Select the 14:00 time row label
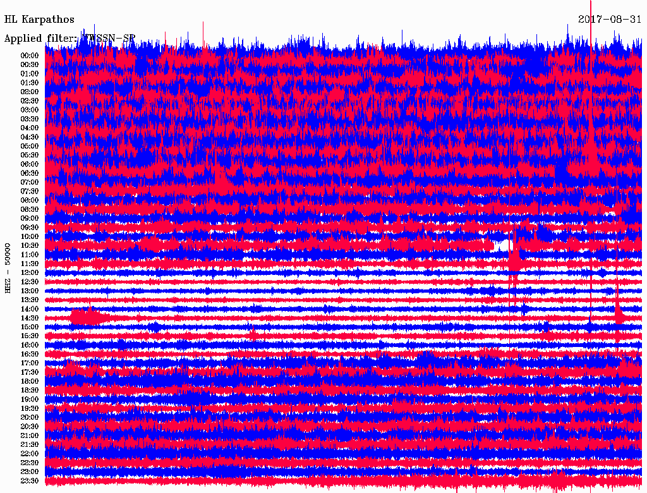This screenshot has width=647, height=493. tap(30, 309)
